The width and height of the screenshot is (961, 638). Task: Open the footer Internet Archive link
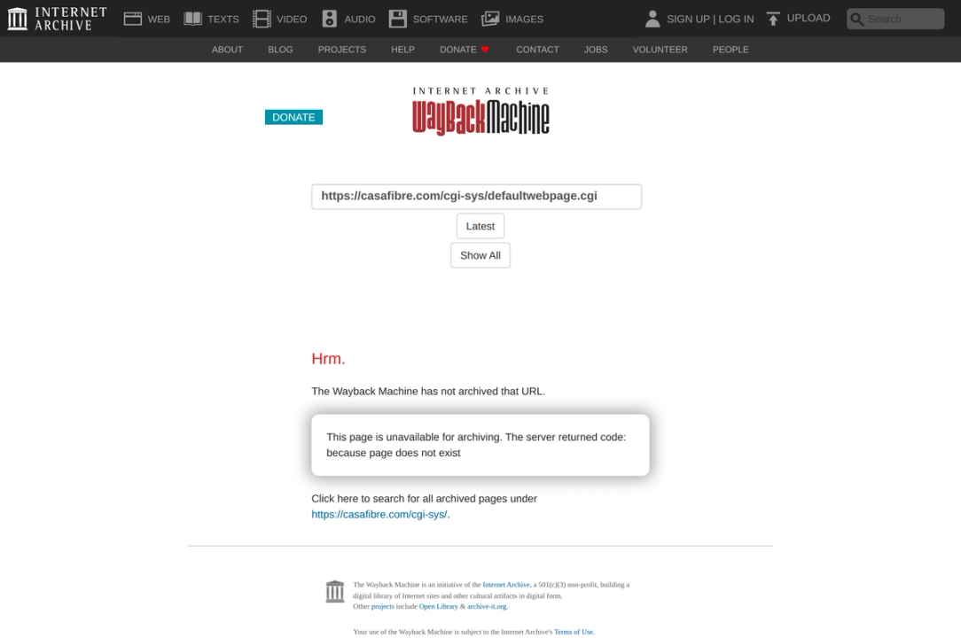click(505, 585)
